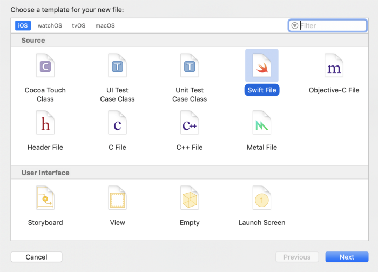The height and width of the screenshot is (272, 378).
Task: Click the Next button
Action: pyautogui.click(x=347, y=257)
